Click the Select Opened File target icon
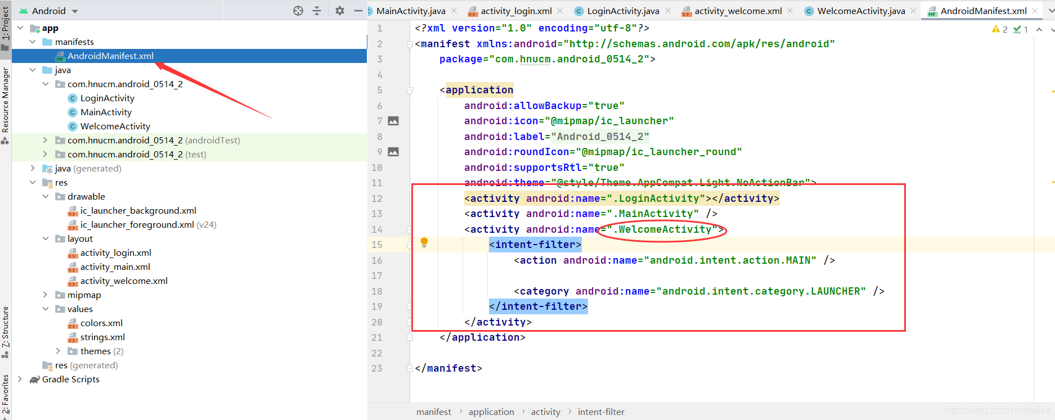Screen dimensions: 1055x420 pyautogui.click(x=298, y=11)
